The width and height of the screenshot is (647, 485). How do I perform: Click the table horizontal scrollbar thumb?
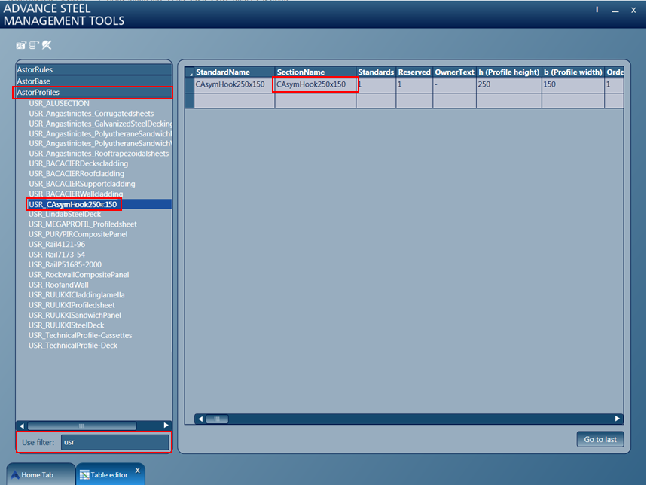point(217,419)
